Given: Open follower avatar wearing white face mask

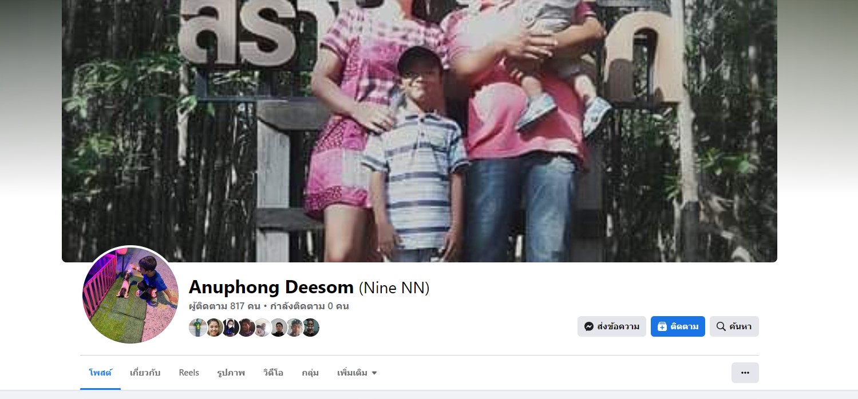Looking at the screenshot, I should pyautogui.click(x=230, y=328).
